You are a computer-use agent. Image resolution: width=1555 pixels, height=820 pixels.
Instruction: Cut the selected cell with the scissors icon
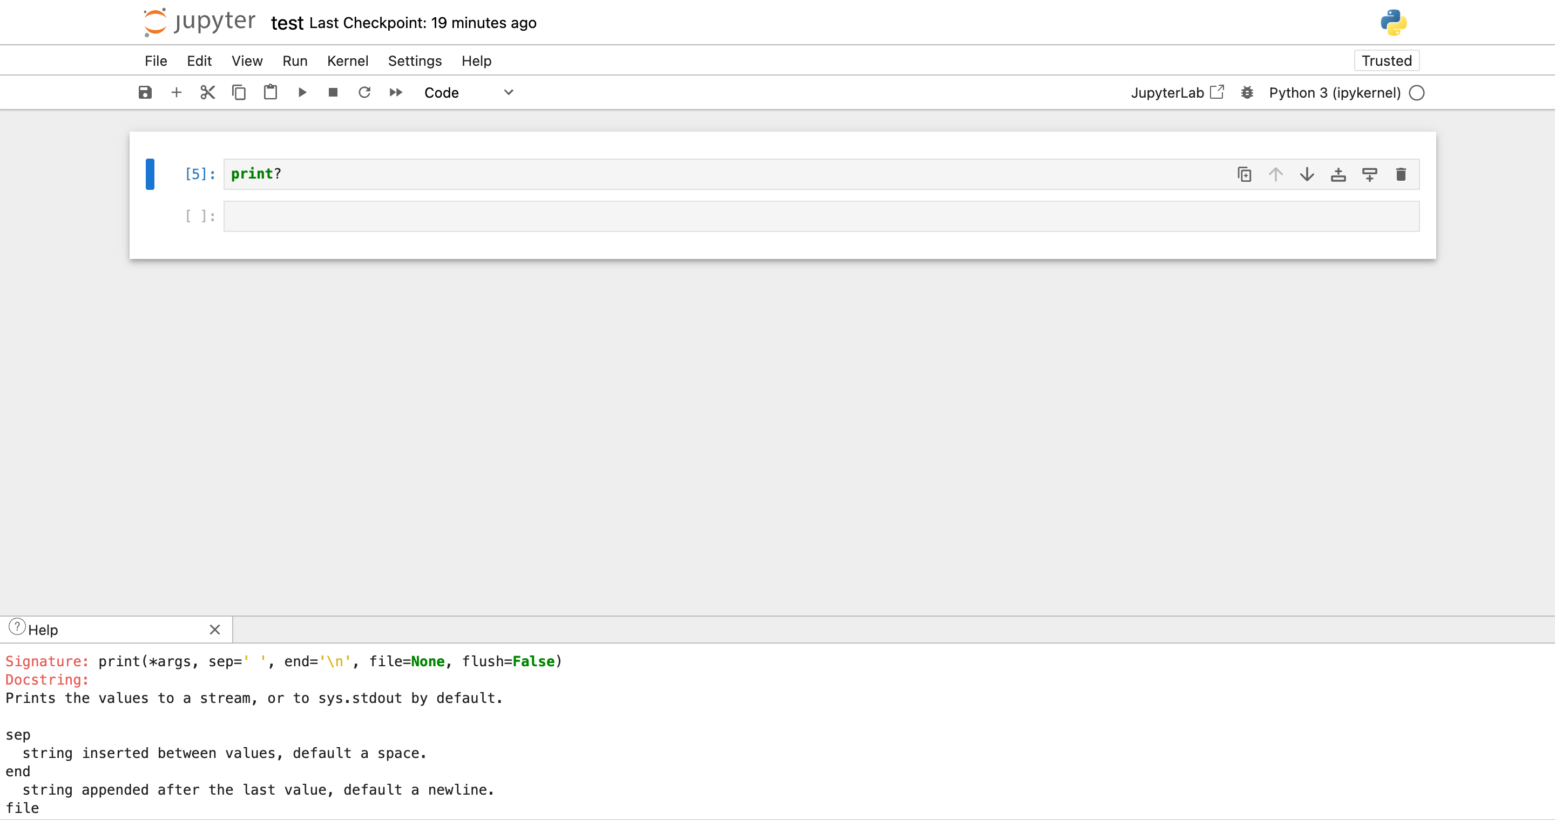point(208,92)
